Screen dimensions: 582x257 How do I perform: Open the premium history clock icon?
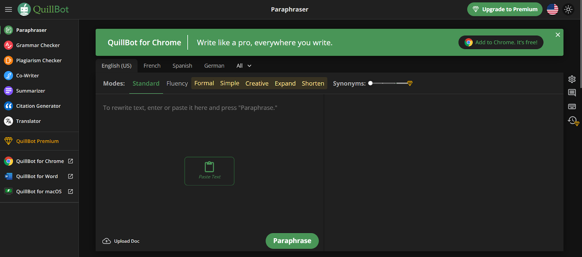coord(573,121)
